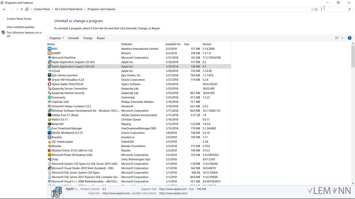
Task: Click in the search box field
Action: 334,9
